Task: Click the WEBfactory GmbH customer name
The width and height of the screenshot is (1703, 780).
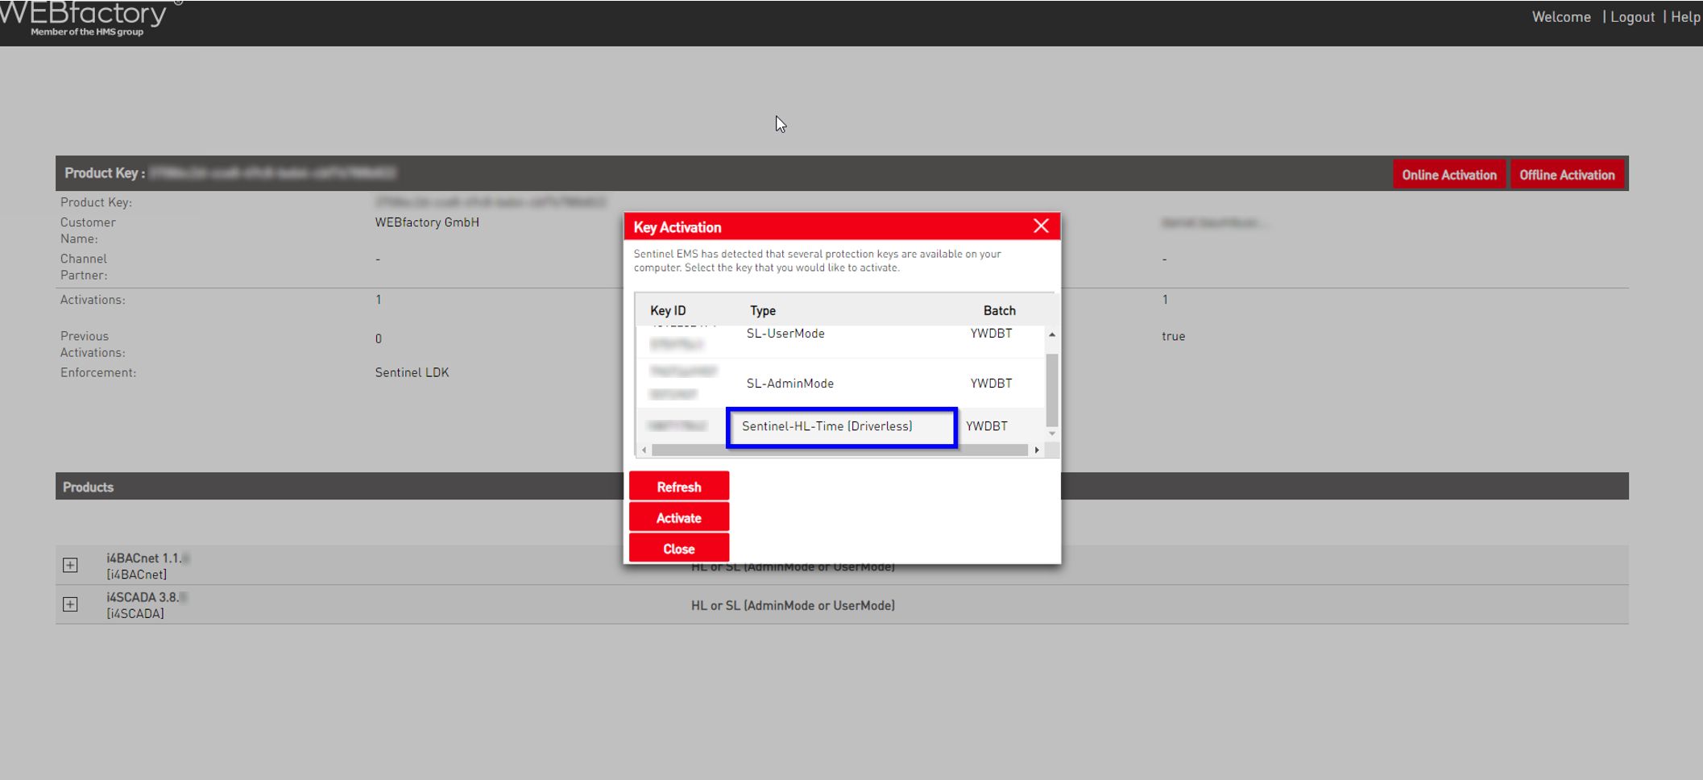Action: [427, 222]
